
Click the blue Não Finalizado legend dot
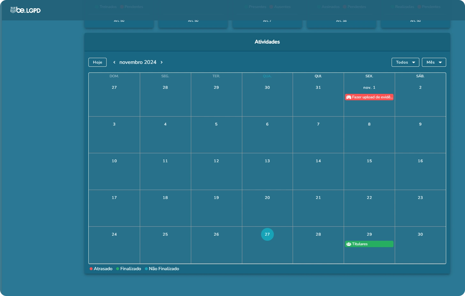[x=146, y=269]
